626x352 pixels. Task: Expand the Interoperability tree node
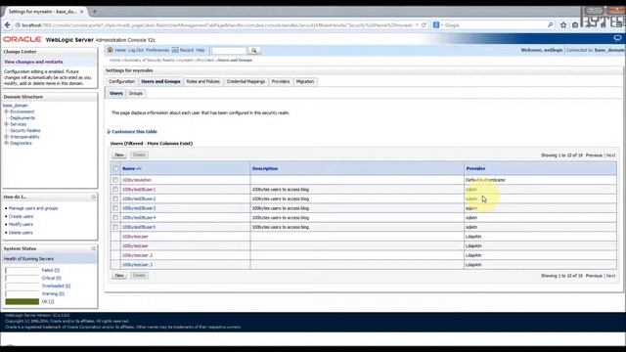[7, 137]
